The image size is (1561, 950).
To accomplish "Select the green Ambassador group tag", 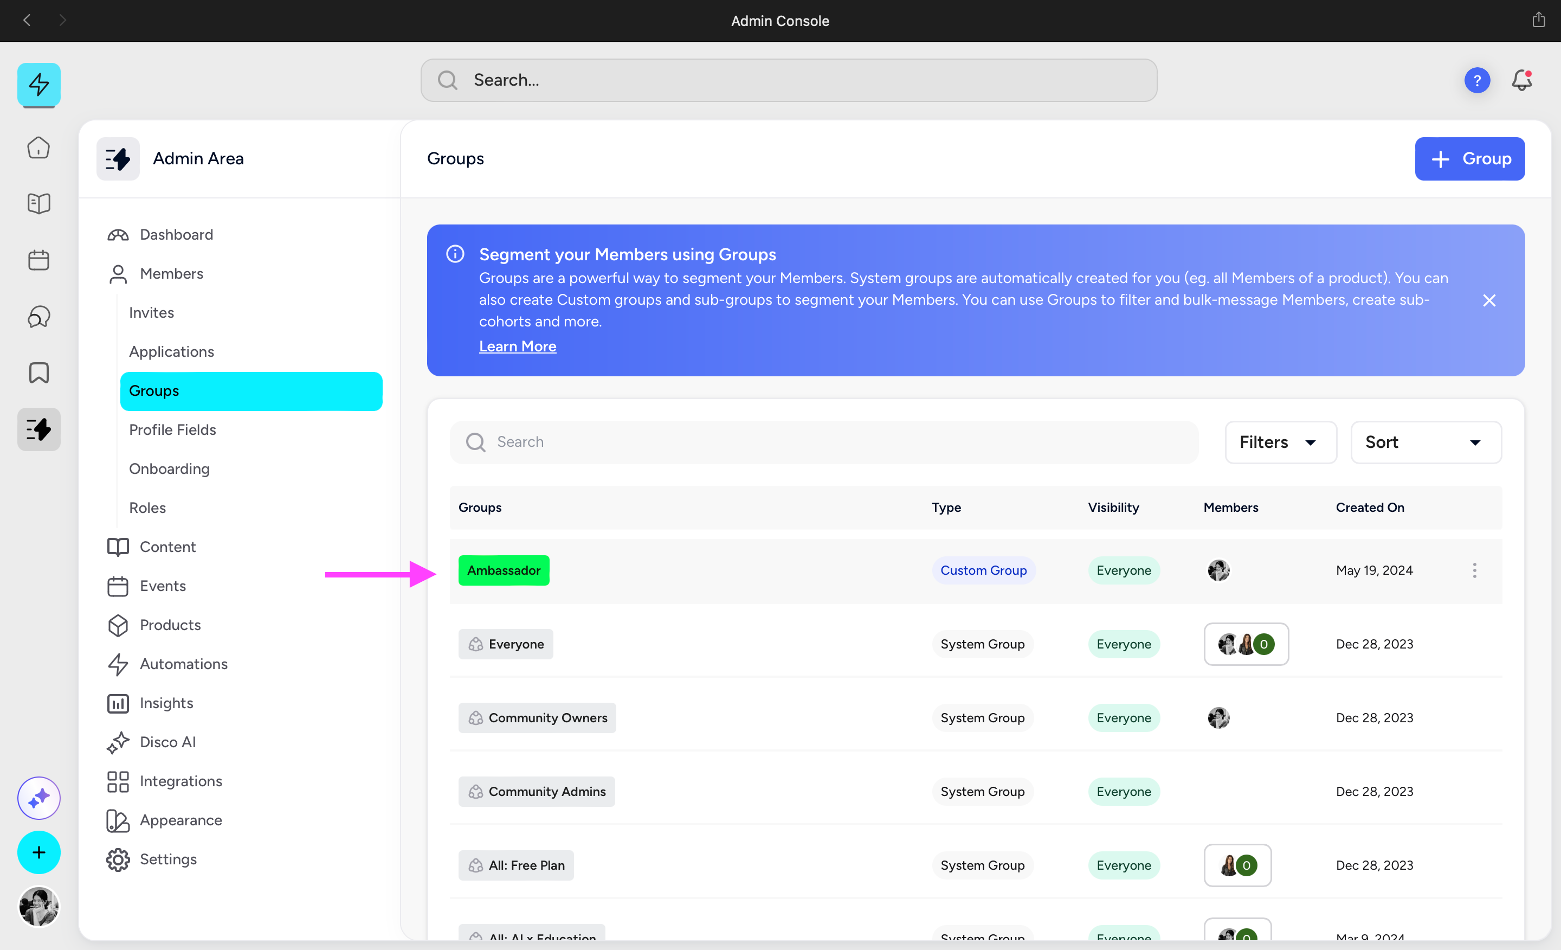I will tap(504, 570).
